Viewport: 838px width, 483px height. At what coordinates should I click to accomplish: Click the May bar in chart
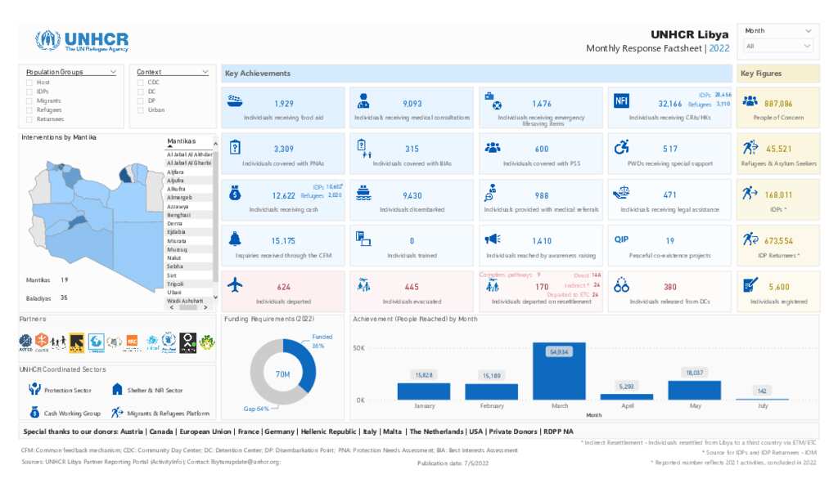click(x=694, y=390)
